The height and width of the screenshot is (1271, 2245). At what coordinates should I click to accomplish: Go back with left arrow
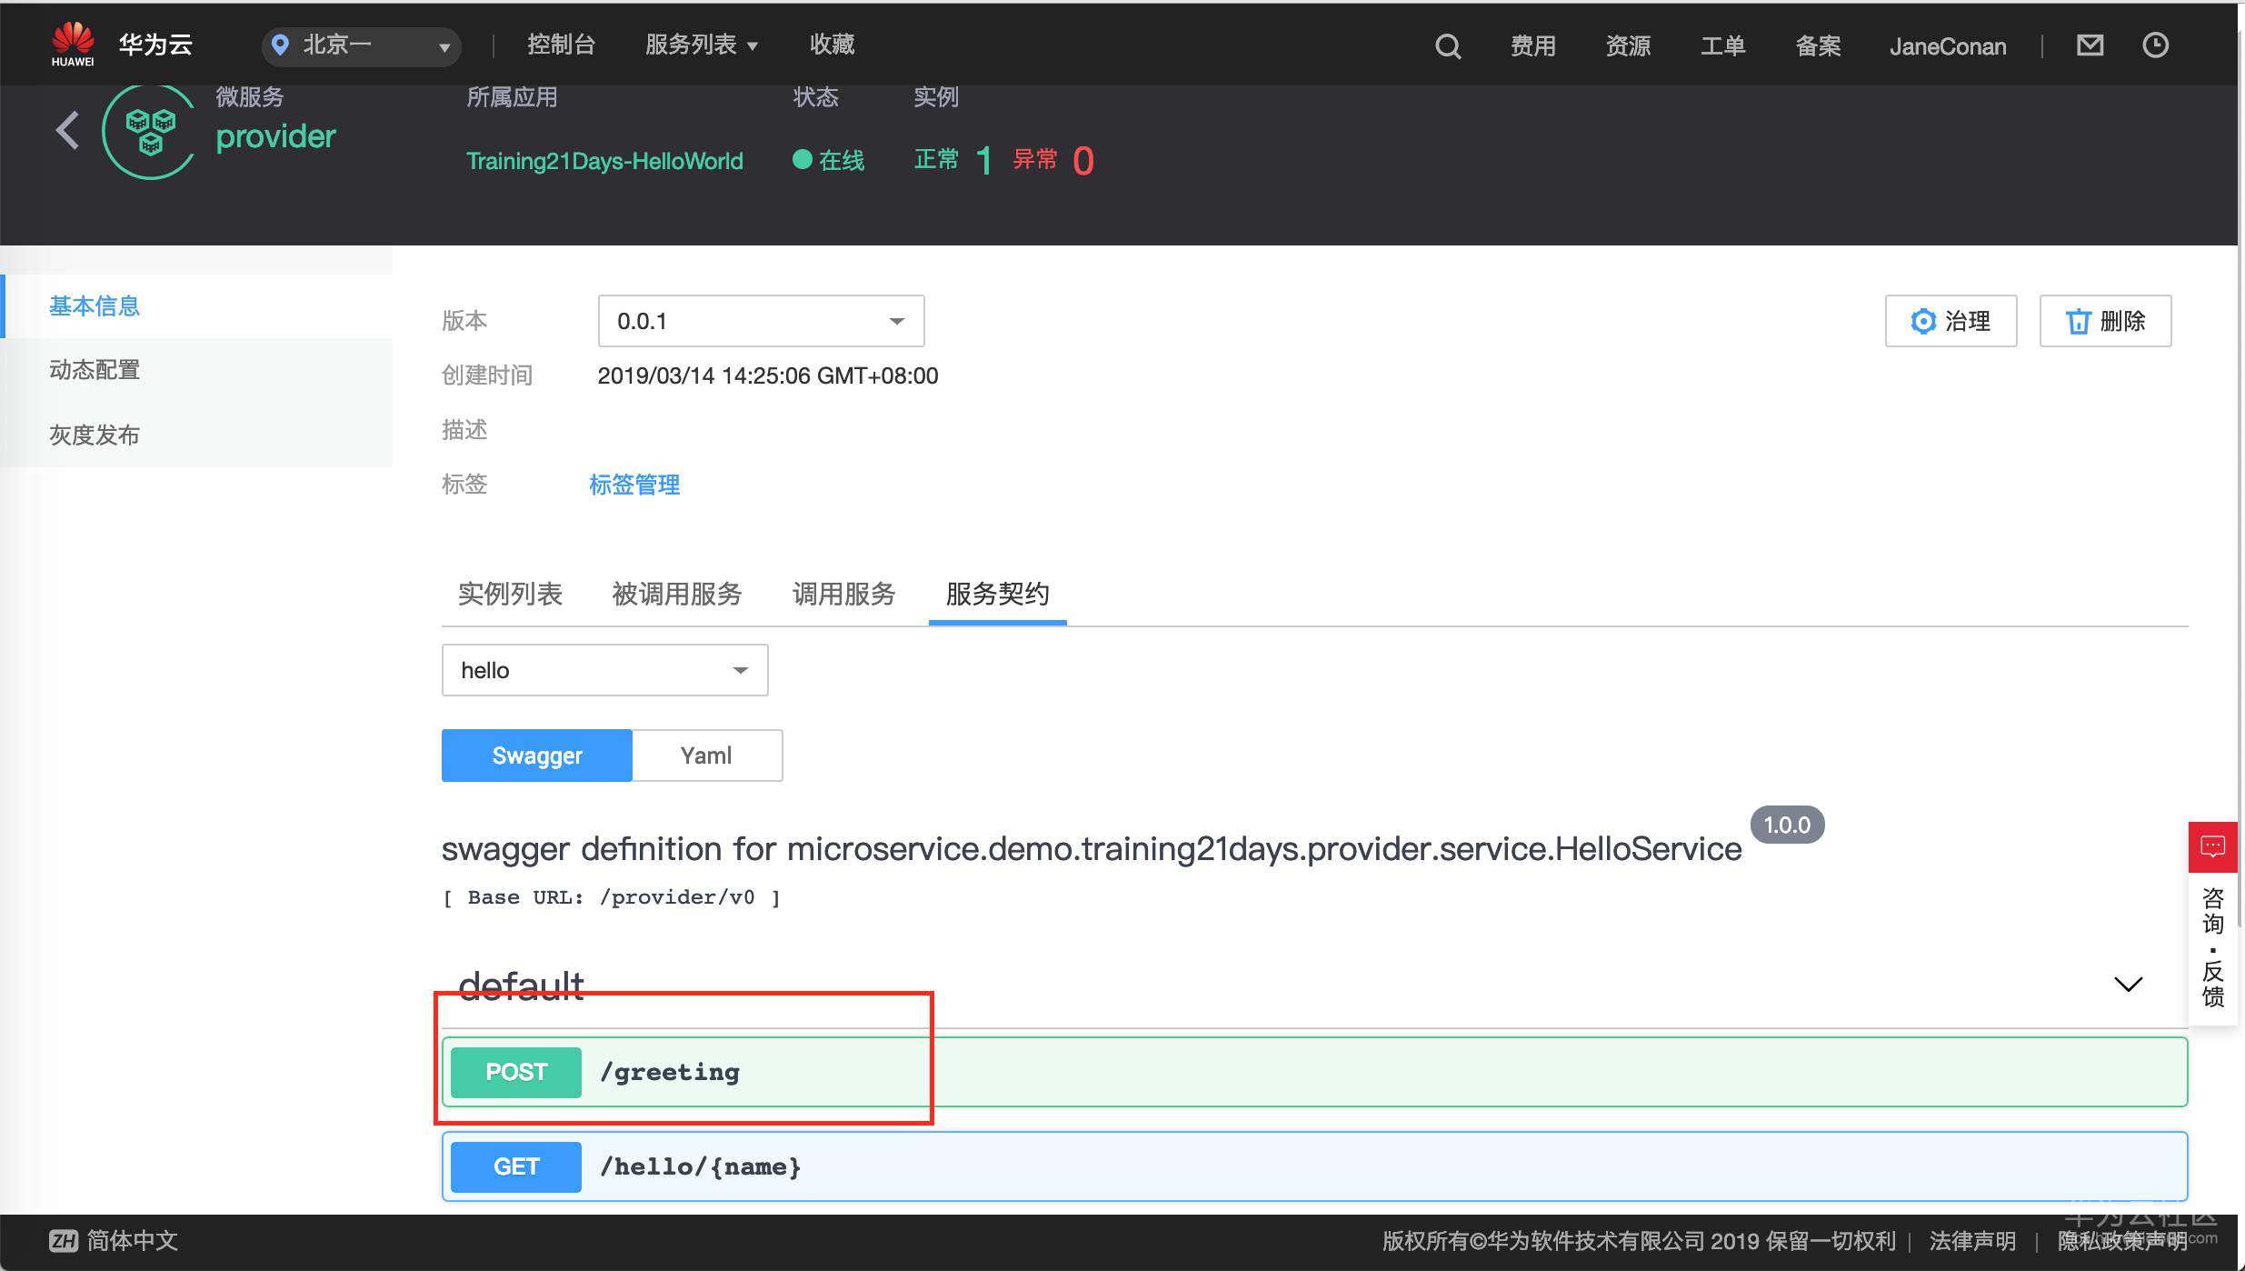tap(67, 131)
